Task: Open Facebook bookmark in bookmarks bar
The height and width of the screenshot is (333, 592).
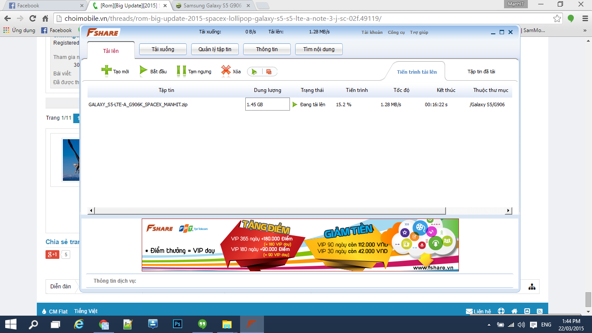Action: click(x=57, y=30)
